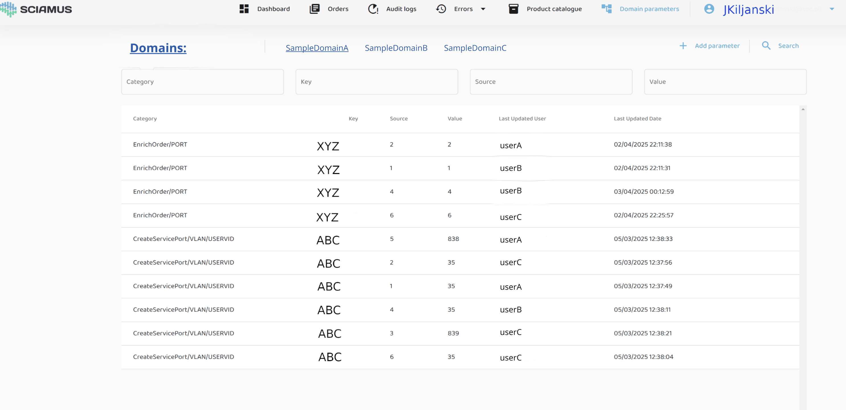Focus the Key filter input

tap(376, 82)
